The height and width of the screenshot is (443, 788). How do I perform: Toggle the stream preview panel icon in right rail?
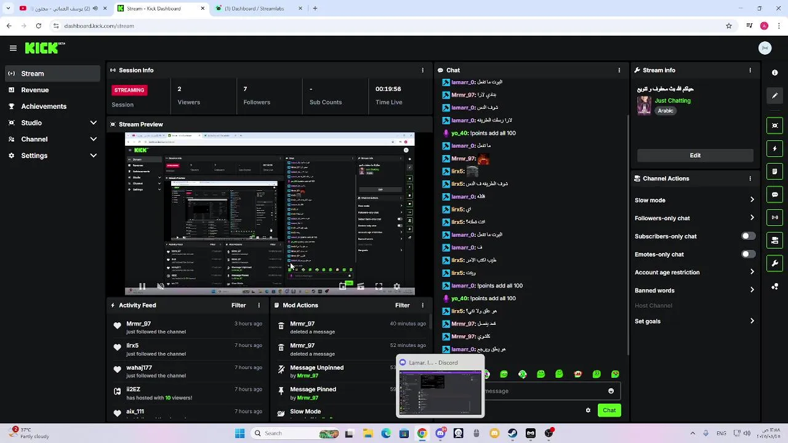click(x=774, y=126)
